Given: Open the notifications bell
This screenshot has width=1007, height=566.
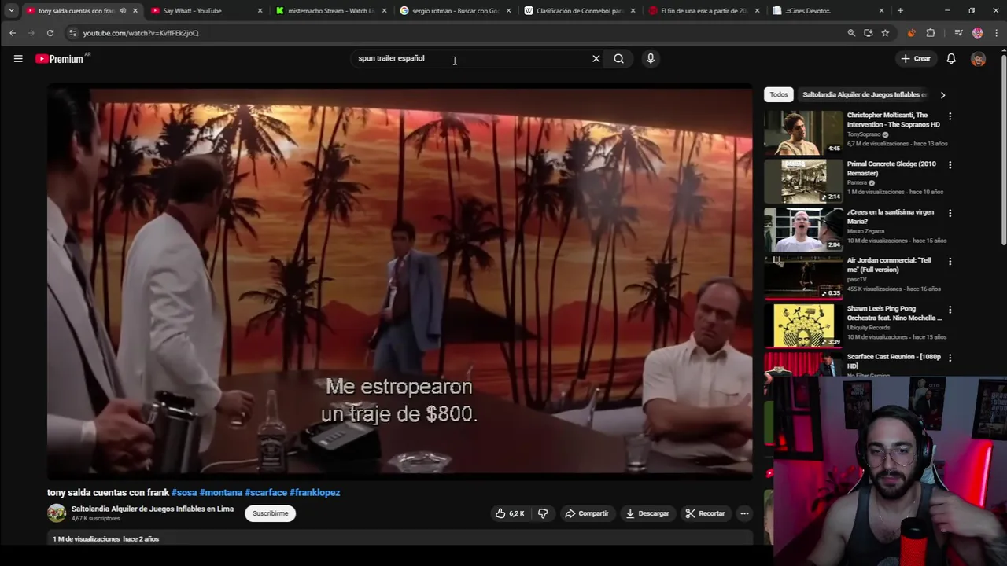Looking at the screenshot, I should [951, 58].
